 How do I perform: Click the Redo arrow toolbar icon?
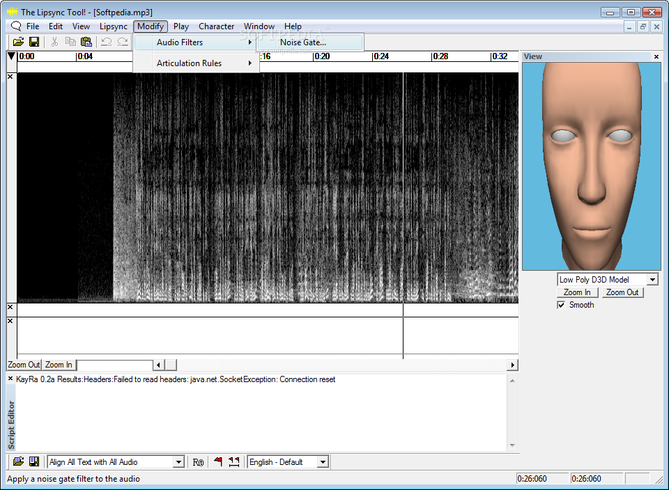click(x=123, y=42)
